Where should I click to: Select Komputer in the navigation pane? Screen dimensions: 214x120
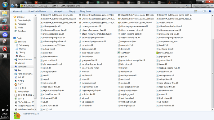click(x=22, y=67)
